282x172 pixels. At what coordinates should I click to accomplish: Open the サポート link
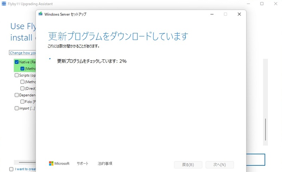pyautogui.click(x=82, y=164)
